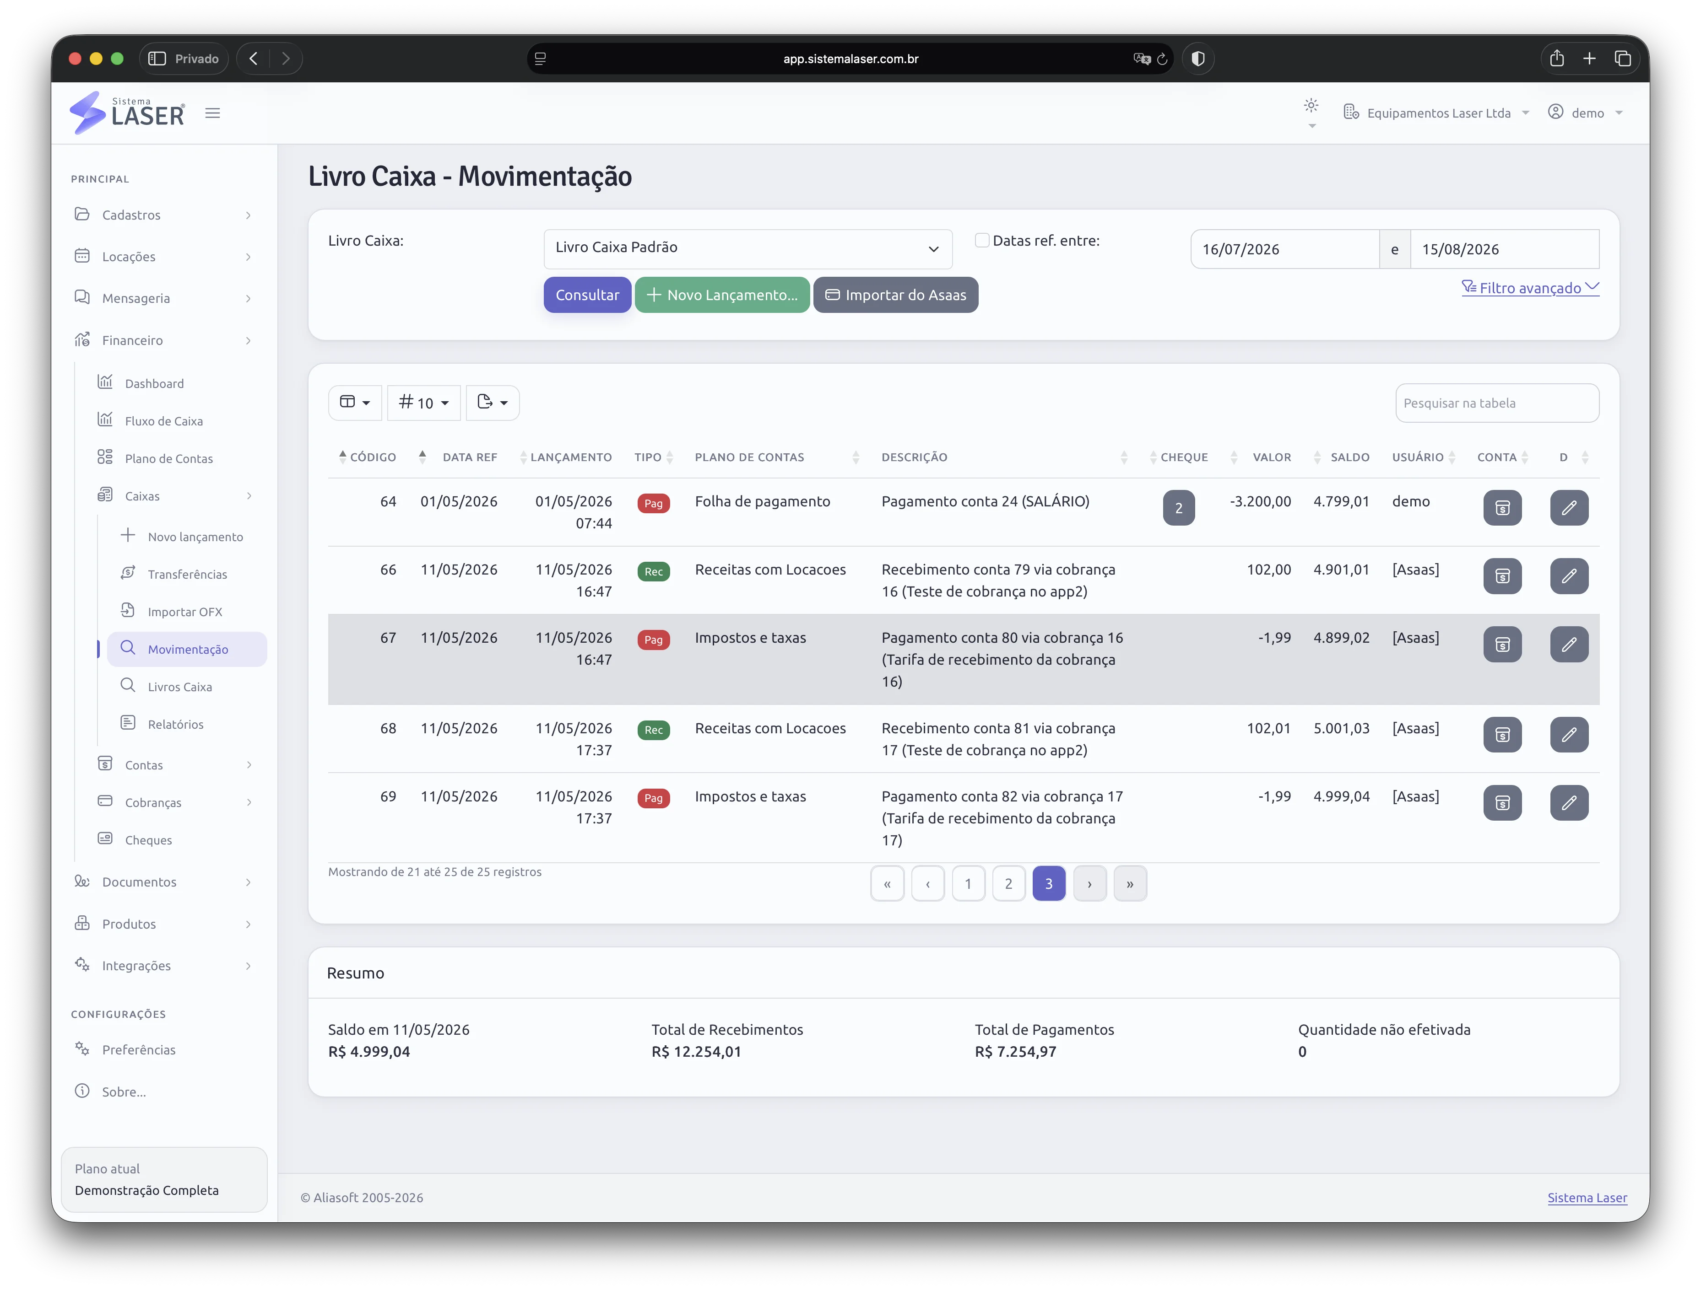Edit entry 68 with the pencil icon
This screenshot has width=1701, height=1290.
pyautogui.click(x=1569, y=735)
